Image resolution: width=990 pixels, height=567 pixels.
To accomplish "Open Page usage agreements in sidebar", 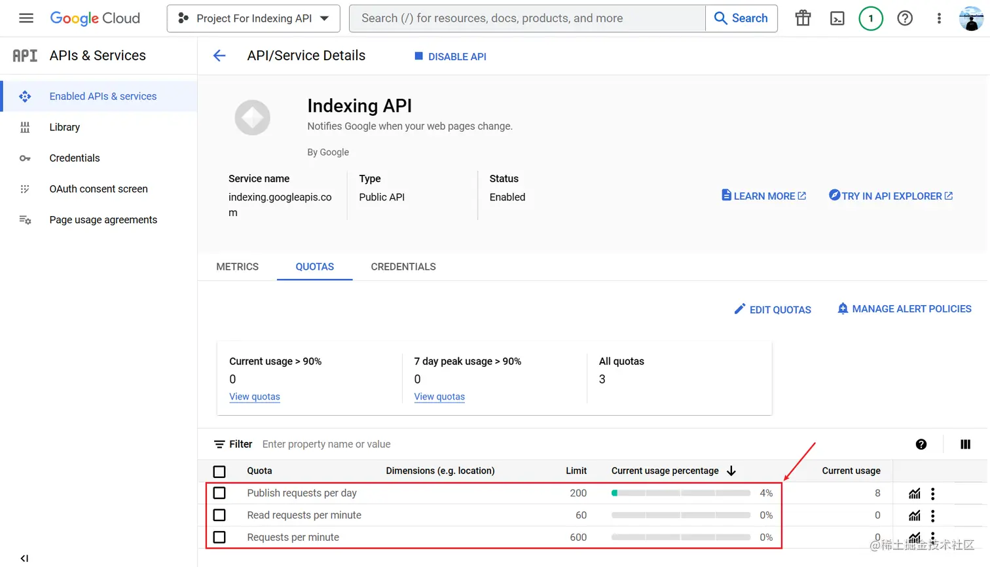I will (x=103, y=219).
